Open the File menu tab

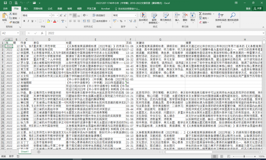coord(5,9)
